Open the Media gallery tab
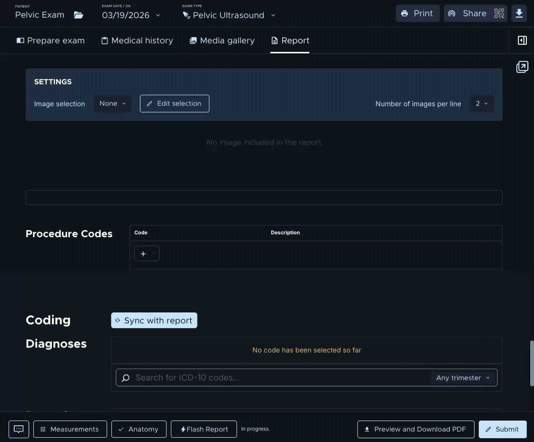The image size is (534, 442). coord(222,40)
